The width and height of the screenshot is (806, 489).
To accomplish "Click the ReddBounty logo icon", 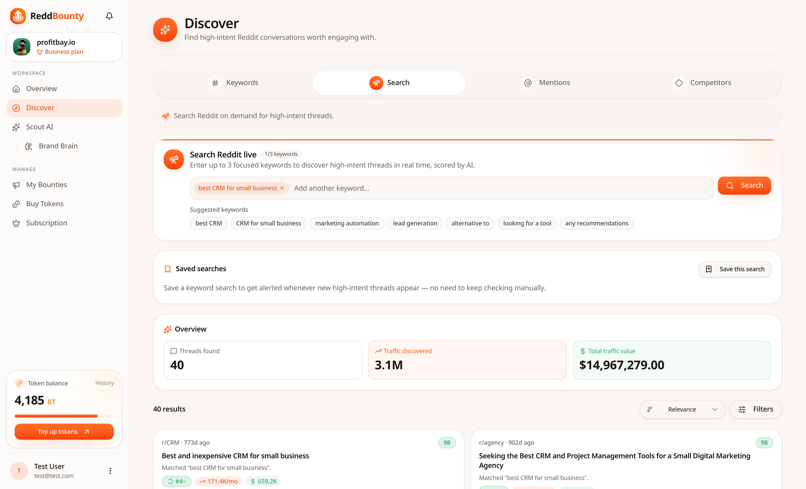I will pos(18,16).
